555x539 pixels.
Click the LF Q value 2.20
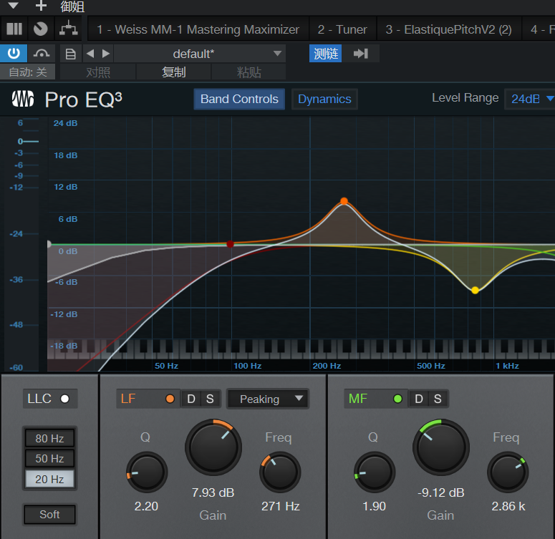[x=146, y=506]
